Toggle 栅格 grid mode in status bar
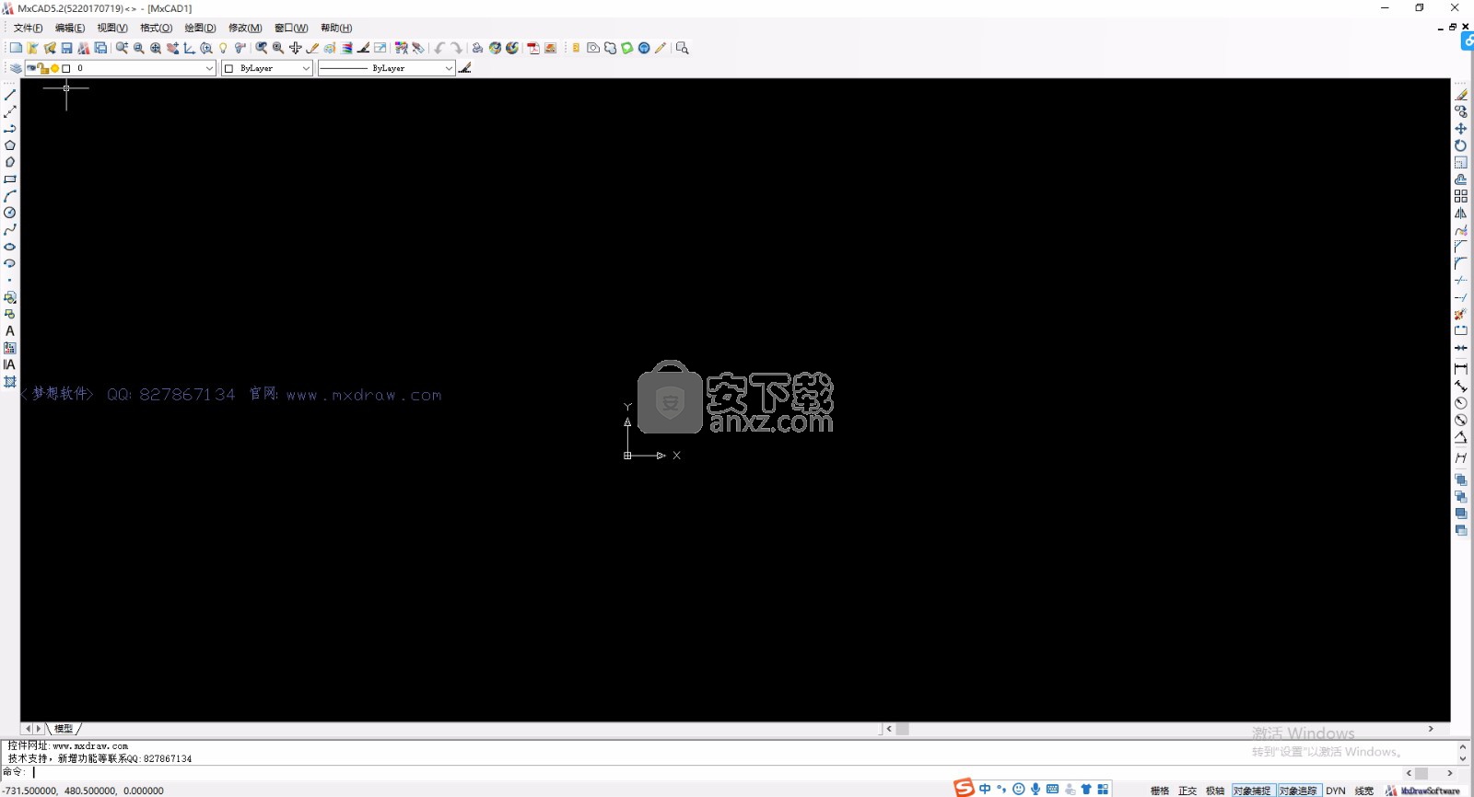Screen dimensions: 1474x797 [1160, 791]
